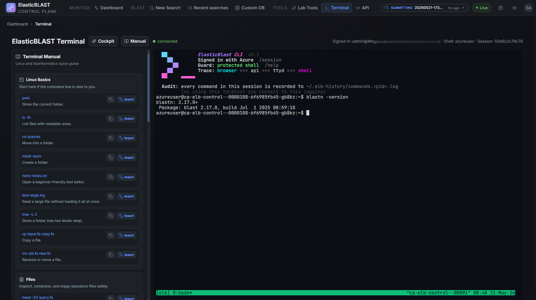The width and height of the screenshot is (536, 300).
Task: Click the 'blastn -version' command line
Action: coord(327,97)
